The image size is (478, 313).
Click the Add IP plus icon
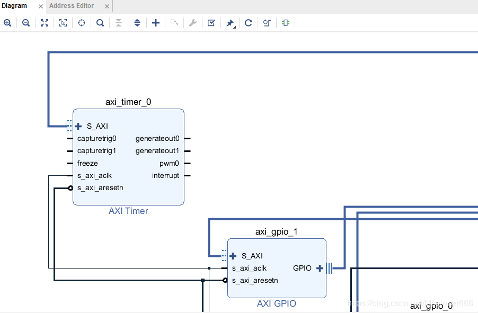coord(156,23)
